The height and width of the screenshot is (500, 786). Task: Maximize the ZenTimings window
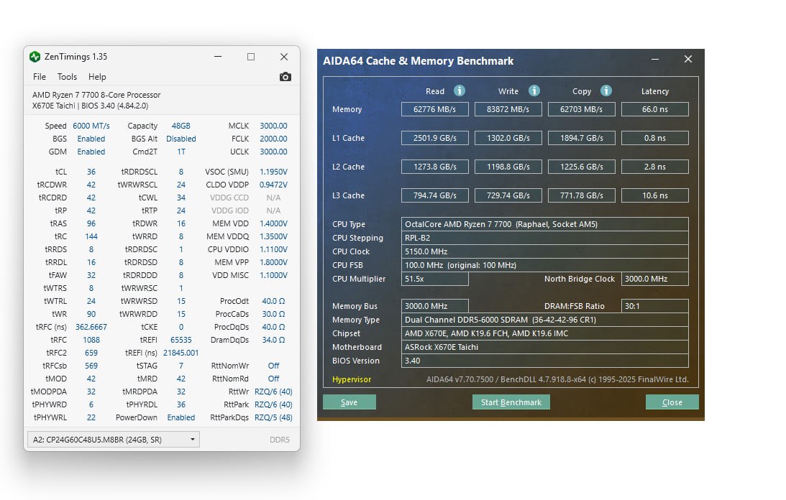click(251, 57)
